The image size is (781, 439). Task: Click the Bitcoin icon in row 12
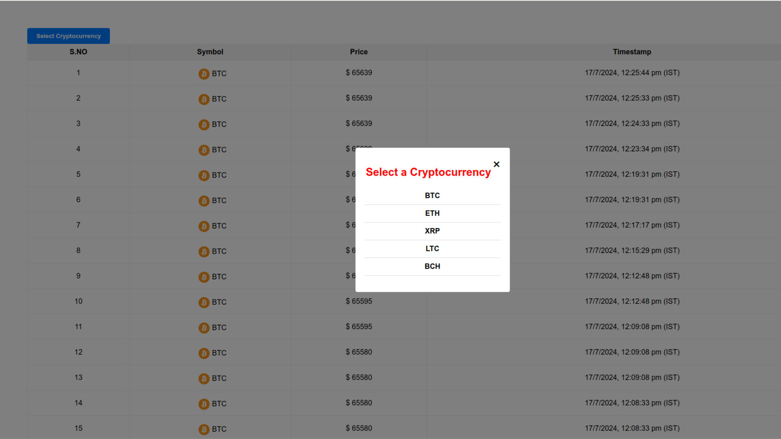(204, 353)
